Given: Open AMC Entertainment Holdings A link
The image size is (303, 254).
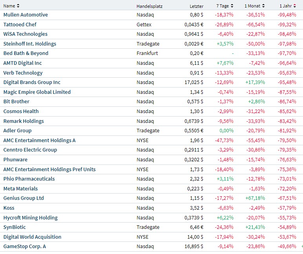Looking at the screenshot, I should pos(39,140).
